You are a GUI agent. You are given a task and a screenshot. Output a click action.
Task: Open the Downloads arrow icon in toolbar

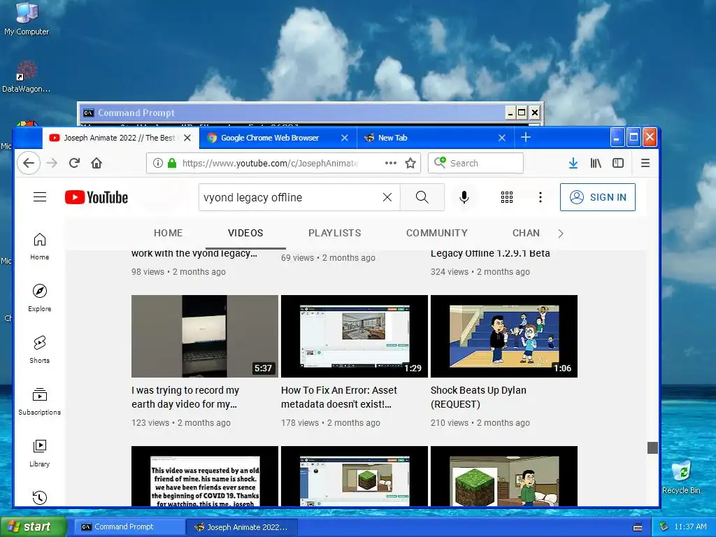(573, 163)
